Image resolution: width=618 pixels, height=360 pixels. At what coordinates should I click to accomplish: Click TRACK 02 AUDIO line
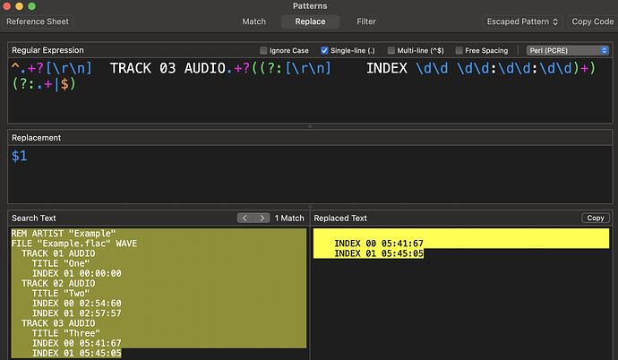point(58,284)
